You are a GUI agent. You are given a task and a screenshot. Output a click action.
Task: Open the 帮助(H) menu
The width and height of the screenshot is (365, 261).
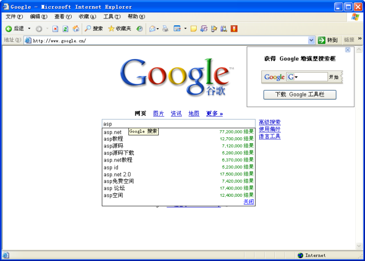tap(136, 17)
